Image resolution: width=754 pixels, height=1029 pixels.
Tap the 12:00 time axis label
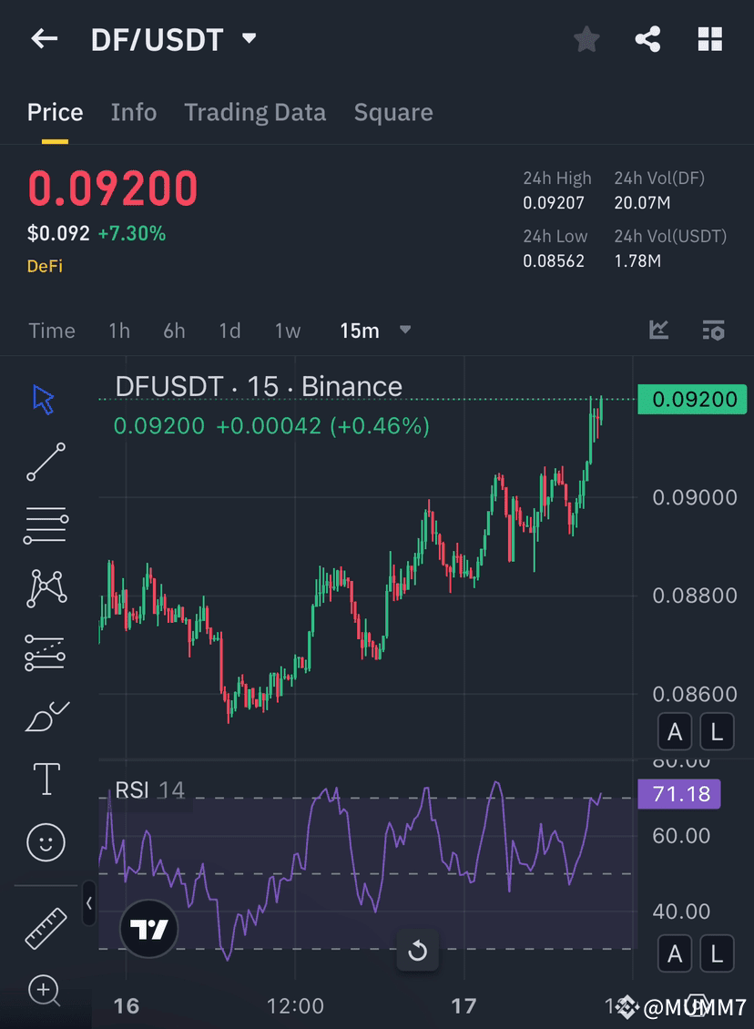295,1006
